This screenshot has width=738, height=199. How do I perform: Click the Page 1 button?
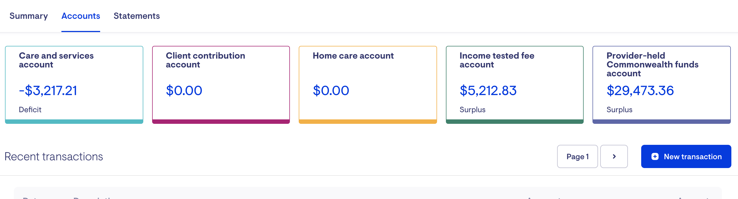pyautogui.click(x=577, y=156)
